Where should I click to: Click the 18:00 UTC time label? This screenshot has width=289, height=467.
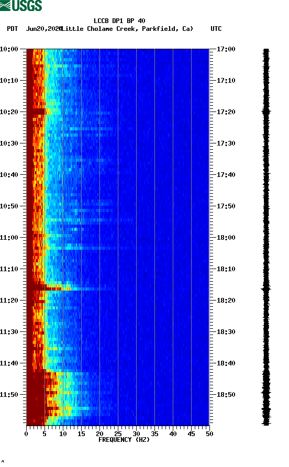226,237
